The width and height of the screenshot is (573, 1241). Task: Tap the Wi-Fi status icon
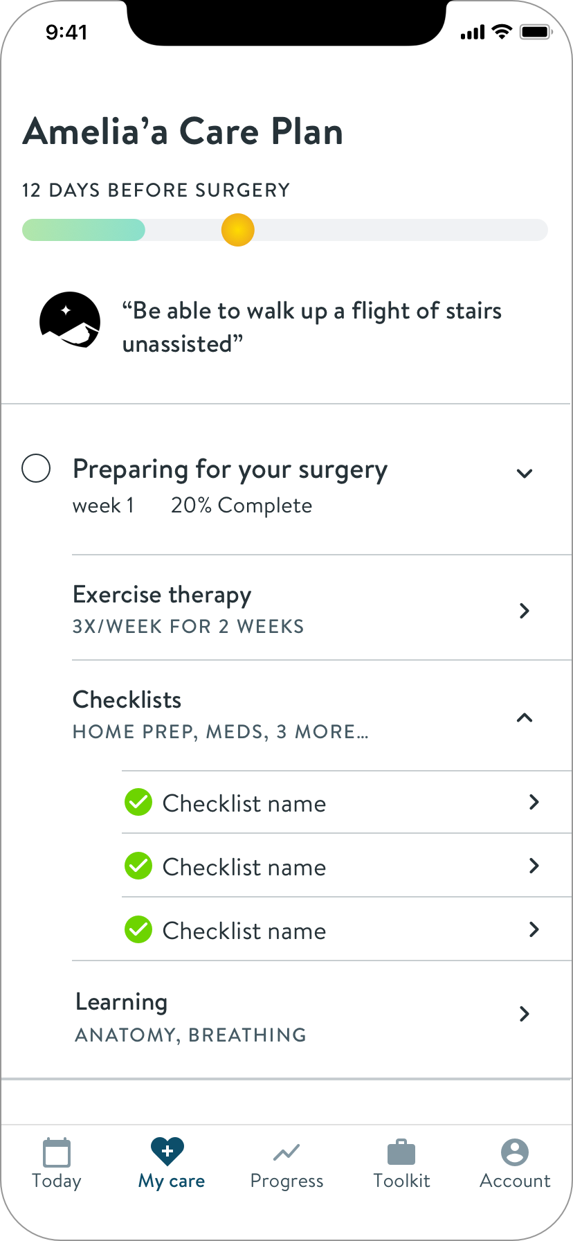(x=501, y=32)
